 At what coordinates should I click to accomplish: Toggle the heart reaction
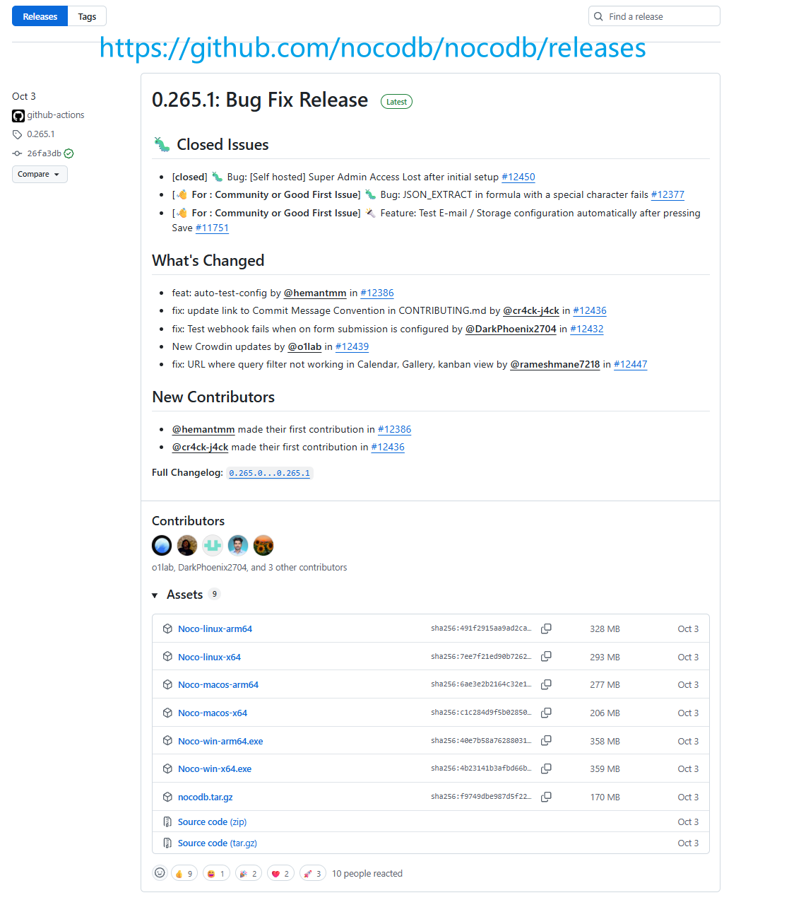coord(280,874)
